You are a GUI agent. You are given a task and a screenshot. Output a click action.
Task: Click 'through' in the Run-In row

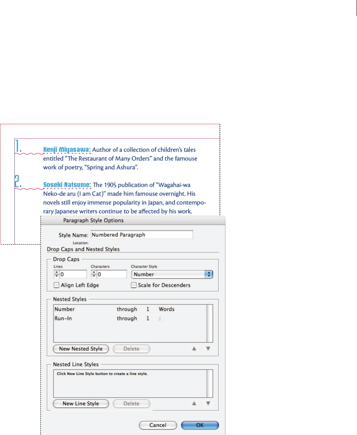pos(127,318)
